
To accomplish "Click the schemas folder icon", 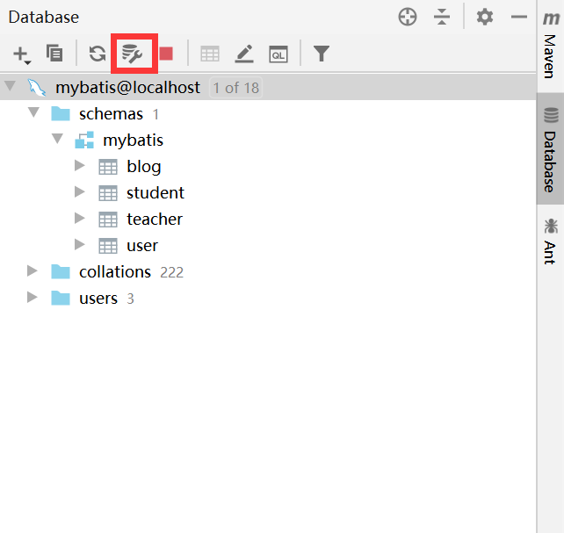I will point(61,114).
